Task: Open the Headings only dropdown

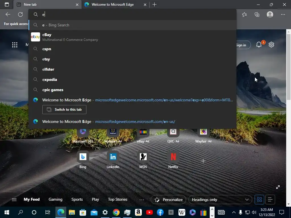Action: tap(220, 200)
